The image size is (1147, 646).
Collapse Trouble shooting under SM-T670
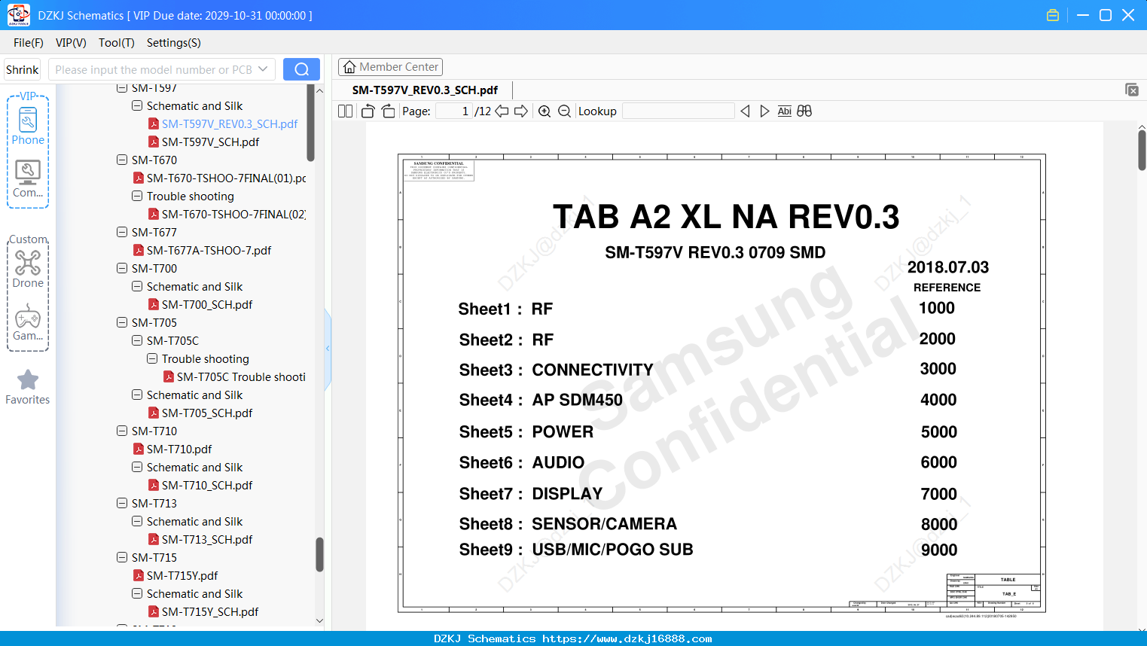[x=137, y=196]
